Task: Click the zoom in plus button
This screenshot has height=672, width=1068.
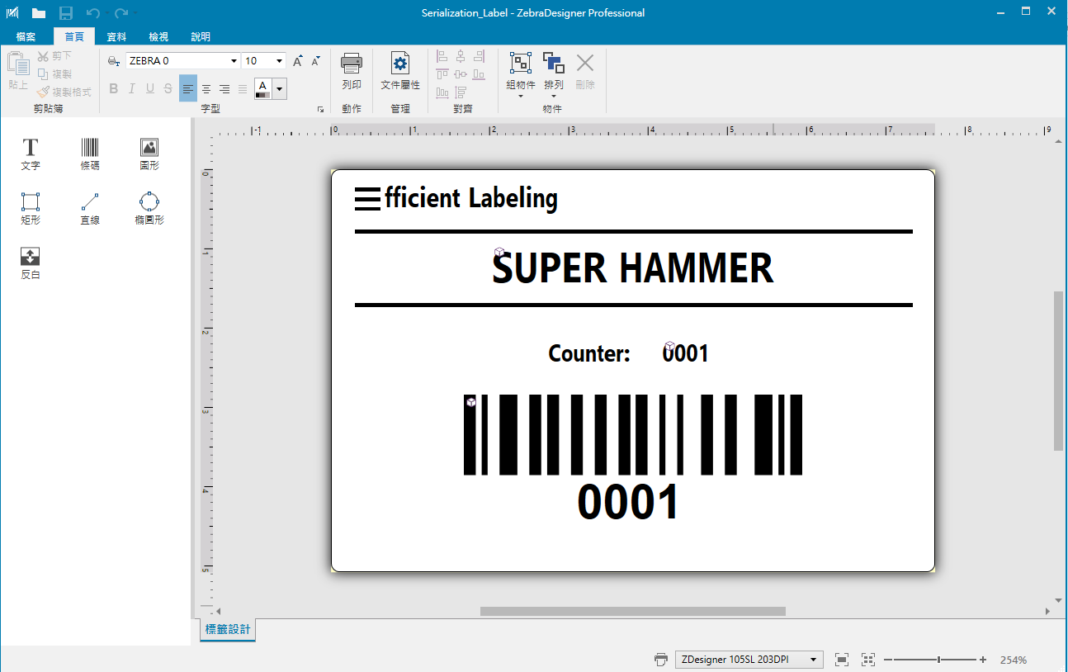Action: click(x=983, y=660)
